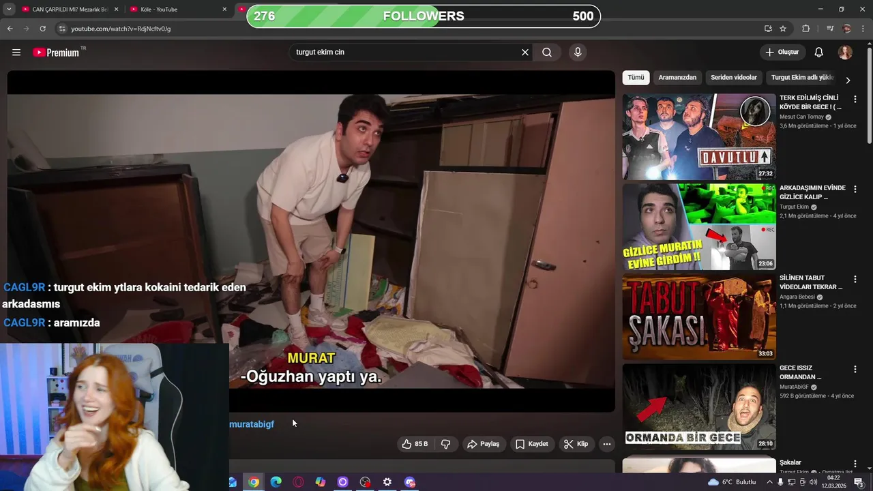
Task: Bookmark this page with star icon
Action: (783, 29)
